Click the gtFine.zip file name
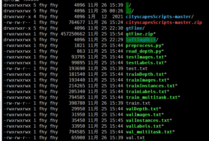The image size is (209, 141). (139, 34)
